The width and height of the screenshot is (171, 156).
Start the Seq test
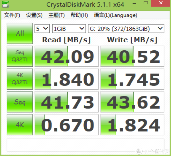pos(20,102)
